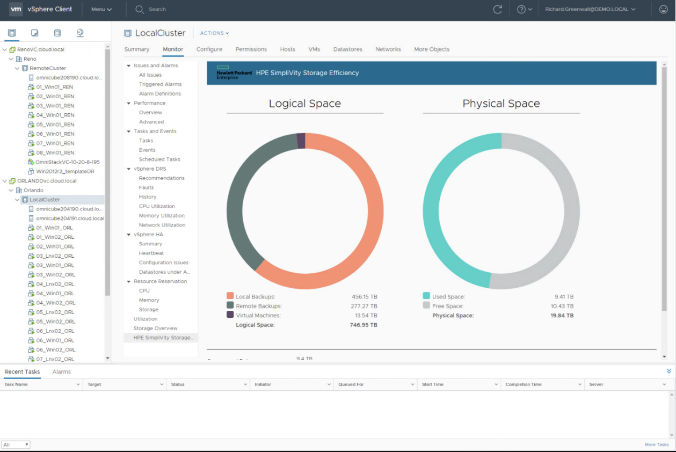This screenshot has width=676, height=452.
Task: Collapse Resource Reservation section
Action: (129, 281)
